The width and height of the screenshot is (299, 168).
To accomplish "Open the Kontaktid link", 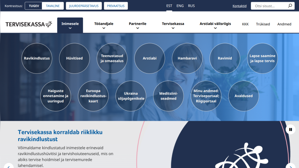I will click(240, 6).
